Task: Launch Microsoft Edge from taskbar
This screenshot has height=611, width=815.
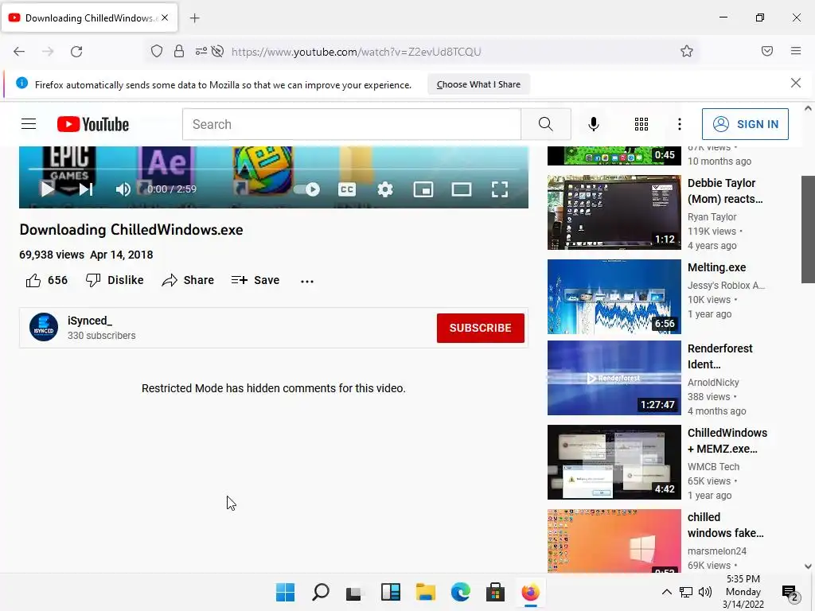Action: tap(461, 592)
